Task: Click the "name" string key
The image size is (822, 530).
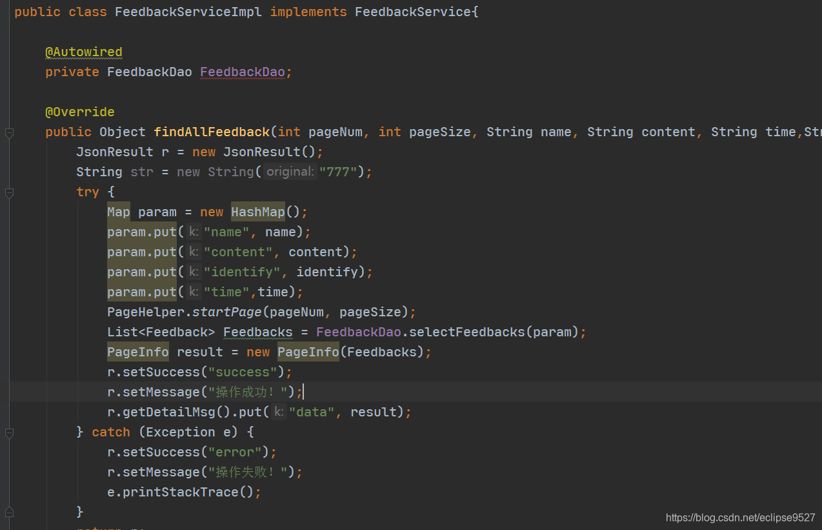Action: (x=227, y=232)
